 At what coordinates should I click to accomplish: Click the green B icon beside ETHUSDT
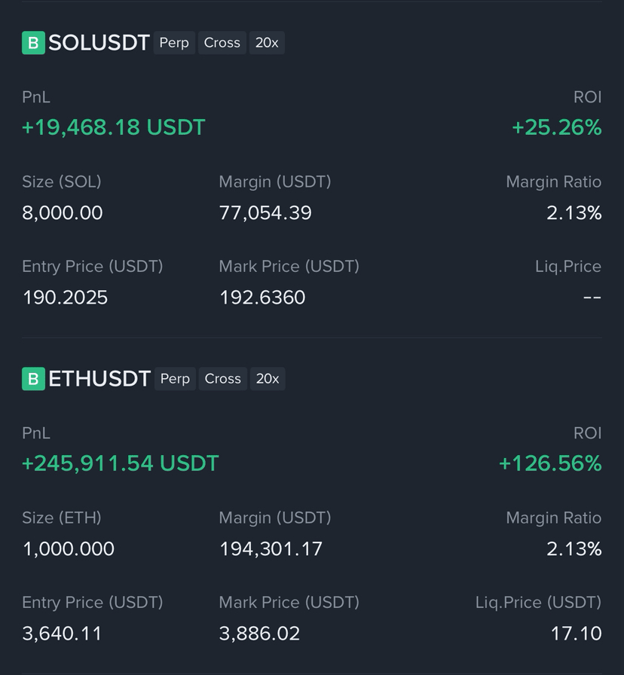(x=33, y=379)
